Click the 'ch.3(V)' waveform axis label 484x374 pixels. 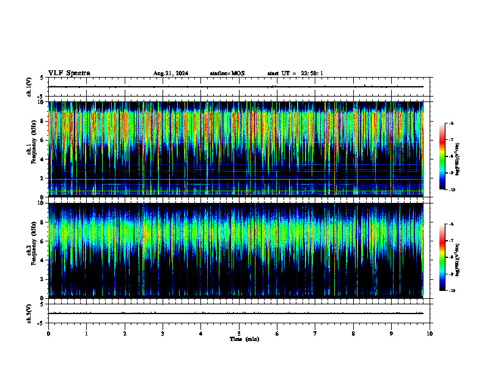tap(29, 313)
